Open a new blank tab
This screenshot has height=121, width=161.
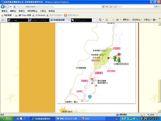(x=94, y=20)
